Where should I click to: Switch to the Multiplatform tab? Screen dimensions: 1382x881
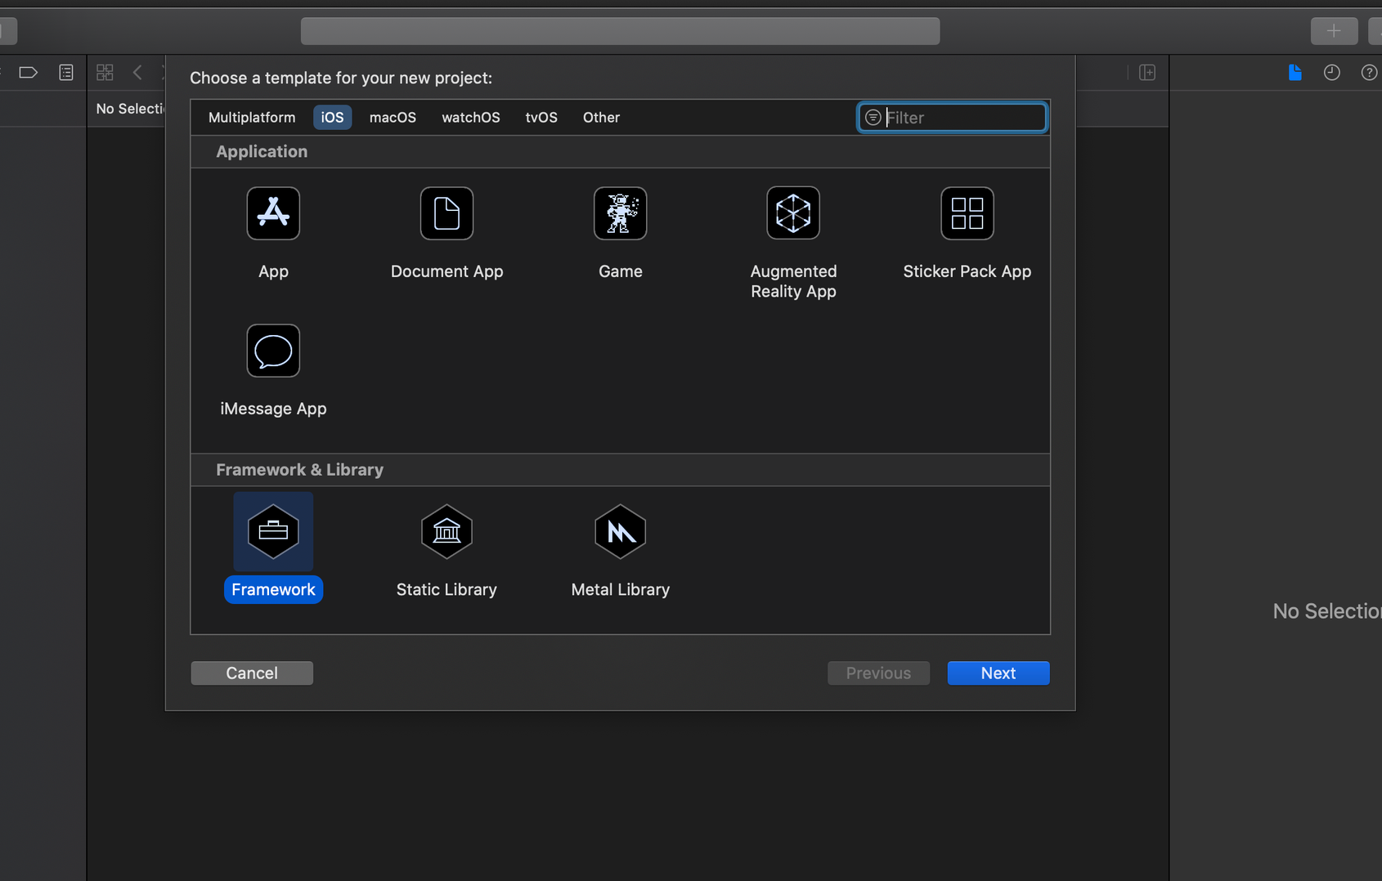coord(252,118)
